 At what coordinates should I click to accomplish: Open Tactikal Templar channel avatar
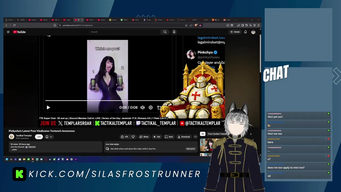click(11, 137)
